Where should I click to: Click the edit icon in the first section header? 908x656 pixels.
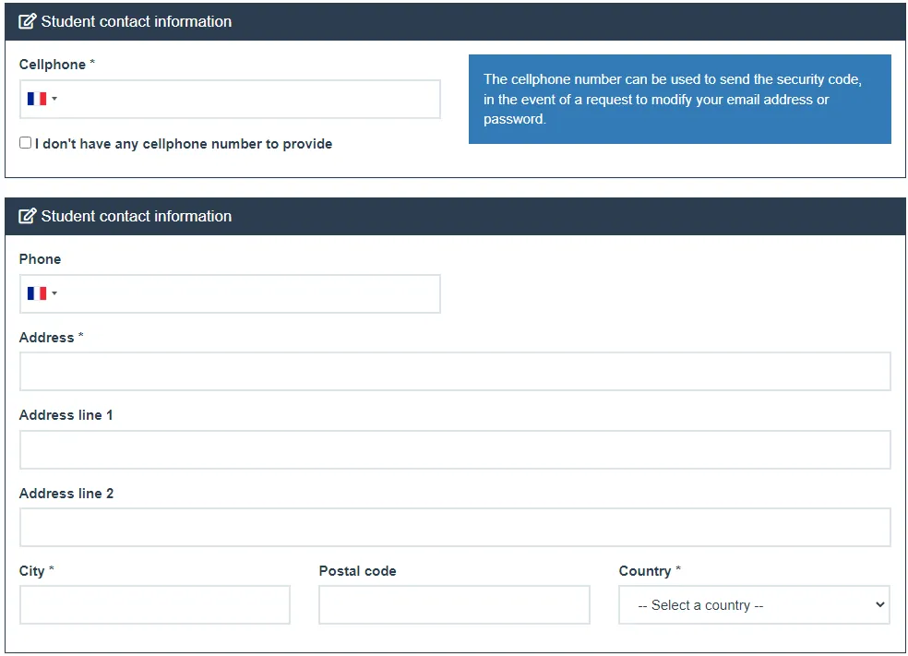pyautogui.click(x=27, y=21)
